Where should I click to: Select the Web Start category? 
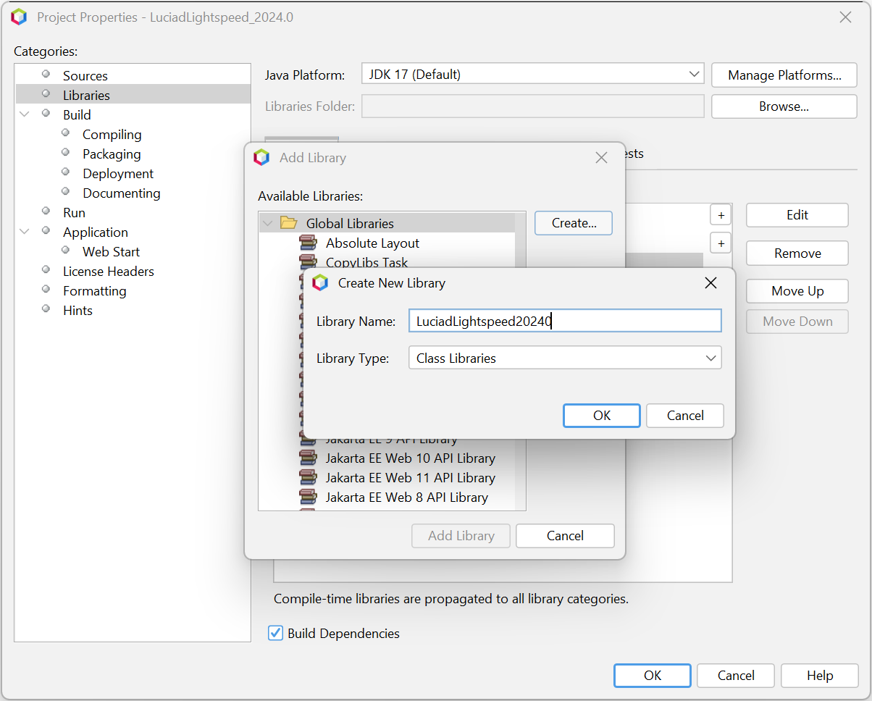tap(111, 252)
